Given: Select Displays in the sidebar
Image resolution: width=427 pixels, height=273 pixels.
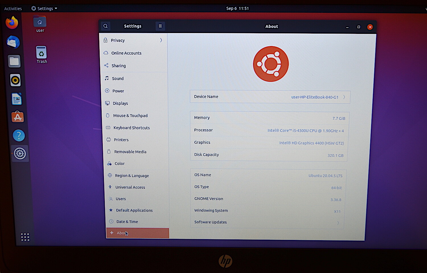Looking at the screenshot, I should click(x=135, y=103).
